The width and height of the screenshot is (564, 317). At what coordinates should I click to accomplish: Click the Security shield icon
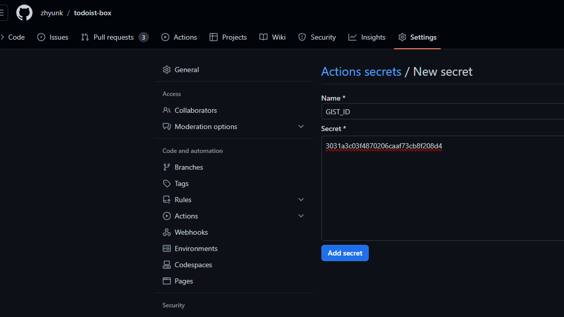[302, 38]
